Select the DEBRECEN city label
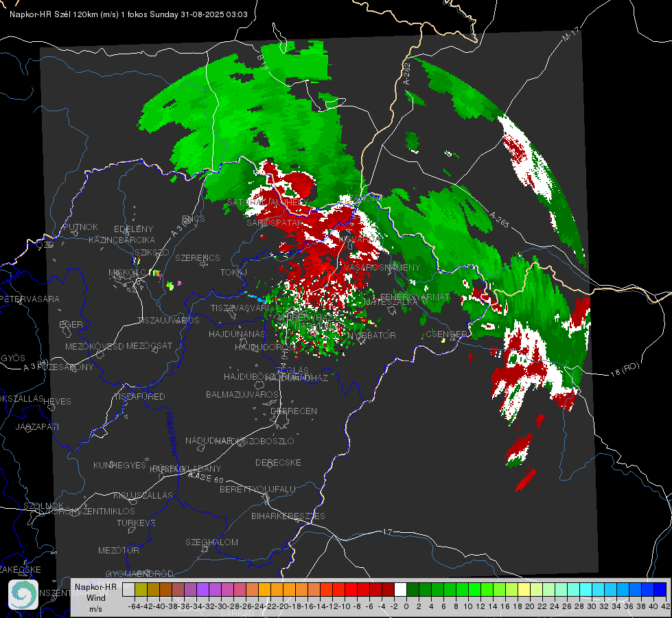 click(294, 411)
